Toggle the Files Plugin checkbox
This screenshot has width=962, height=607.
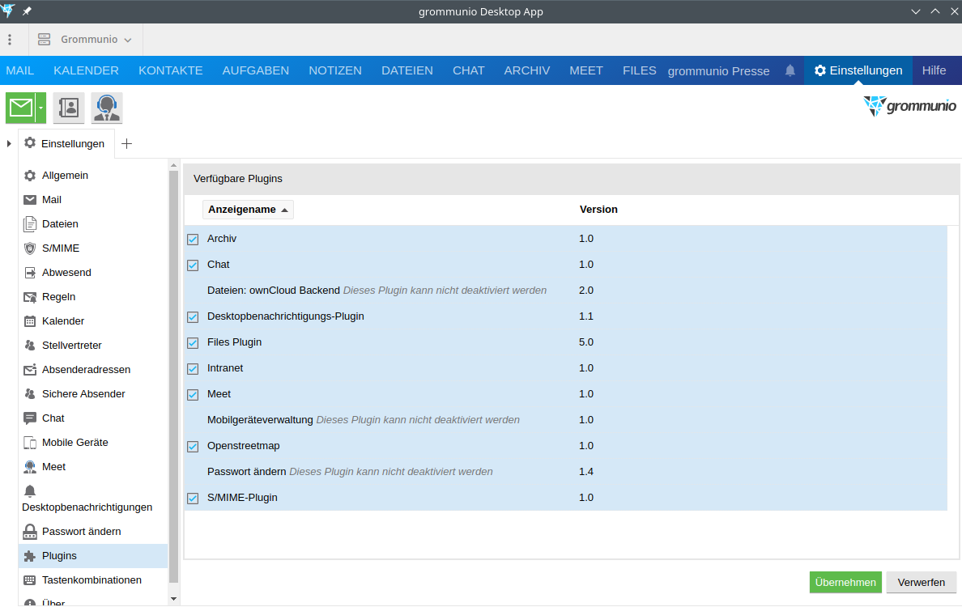193,342
